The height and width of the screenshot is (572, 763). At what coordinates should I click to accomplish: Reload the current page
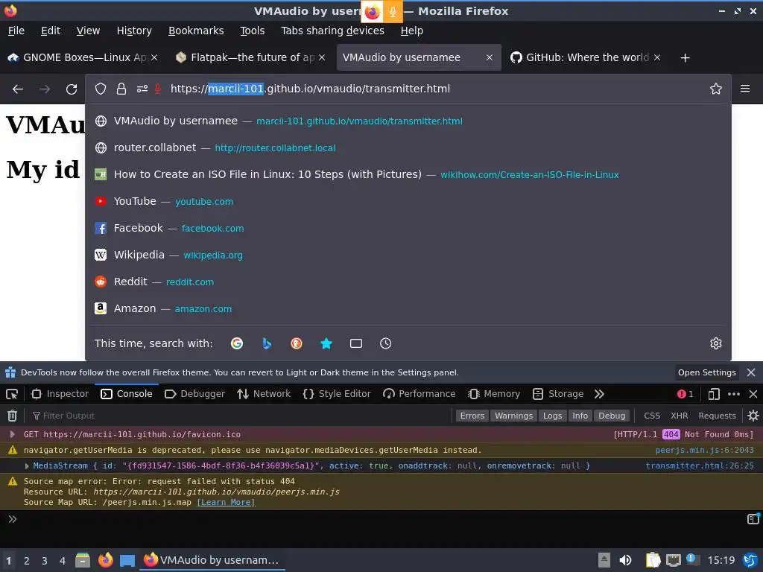coord(72,89)
